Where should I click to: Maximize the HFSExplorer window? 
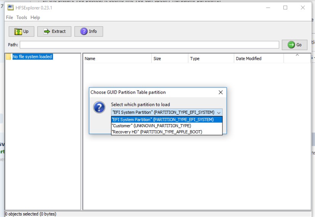point(285,8)
